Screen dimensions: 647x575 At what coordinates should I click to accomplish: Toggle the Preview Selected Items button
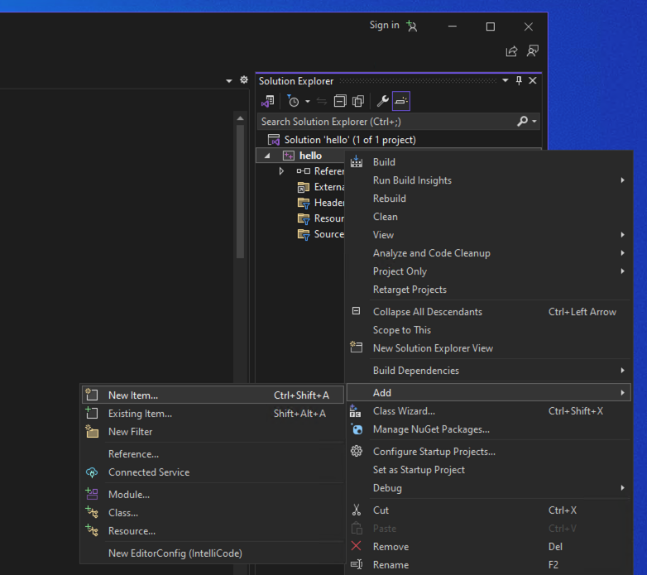pyautogui.click(x=401, y=101)
